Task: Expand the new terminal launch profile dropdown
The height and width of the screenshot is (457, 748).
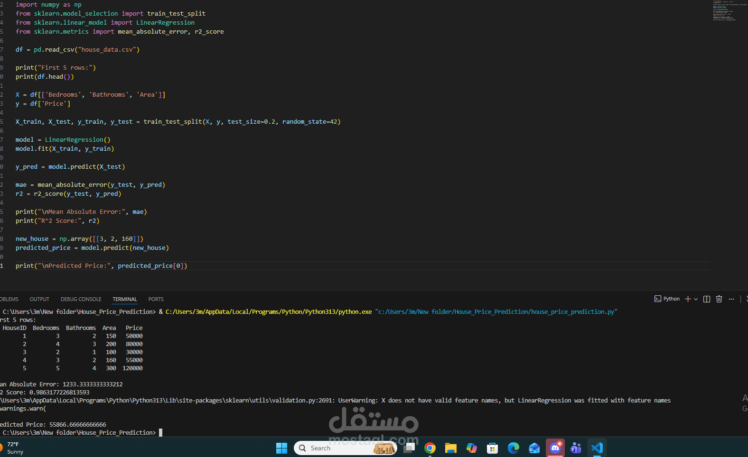Action: pos(696,299)
